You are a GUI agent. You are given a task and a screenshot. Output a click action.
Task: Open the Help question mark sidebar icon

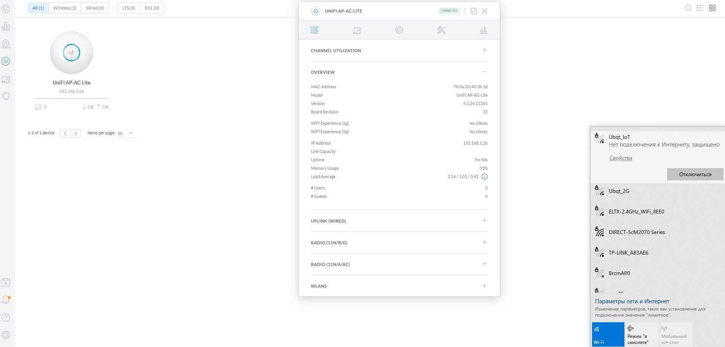coord(6,317)
